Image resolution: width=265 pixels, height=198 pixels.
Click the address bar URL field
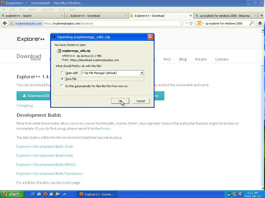click(x=111, y=23)
